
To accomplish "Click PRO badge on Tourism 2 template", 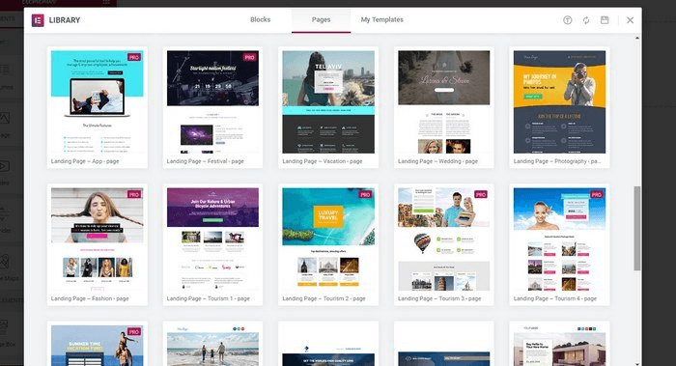I will (365, 194).
